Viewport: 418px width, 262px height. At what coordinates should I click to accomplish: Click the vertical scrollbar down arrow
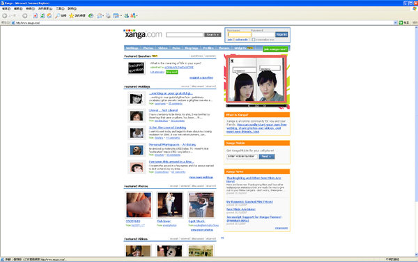416,255
